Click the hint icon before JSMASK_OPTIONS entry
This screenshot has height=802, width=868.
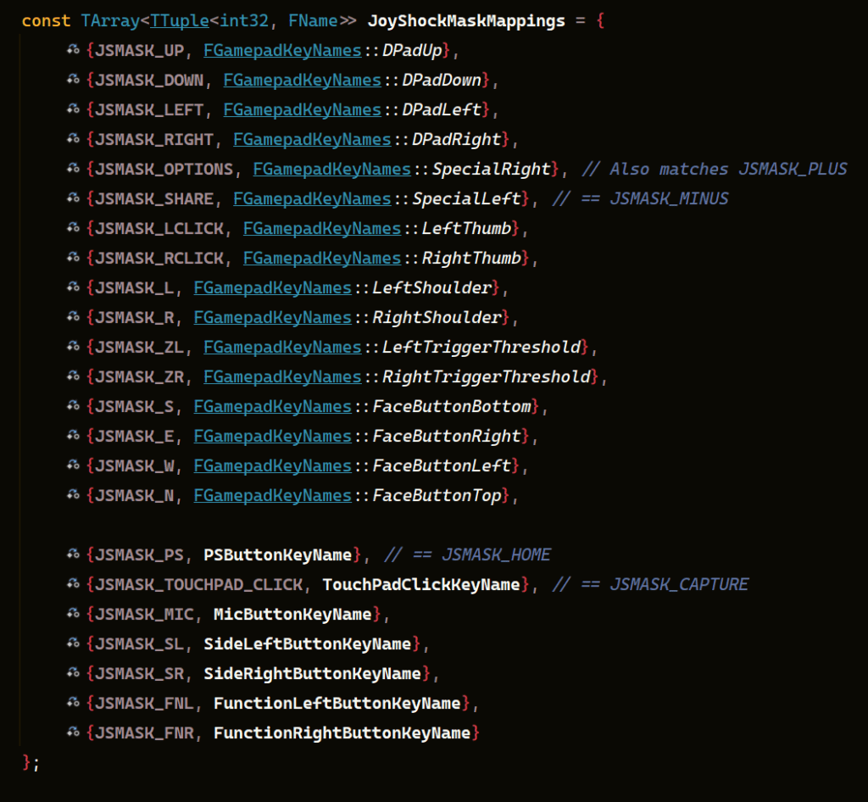(x=74, y=170)
